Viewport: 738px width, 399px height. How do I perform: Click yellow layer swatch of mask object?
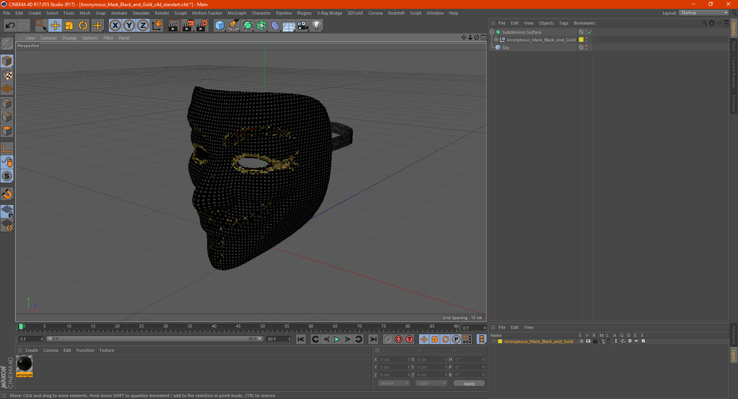pyautogui.click(x=581, y=40)
